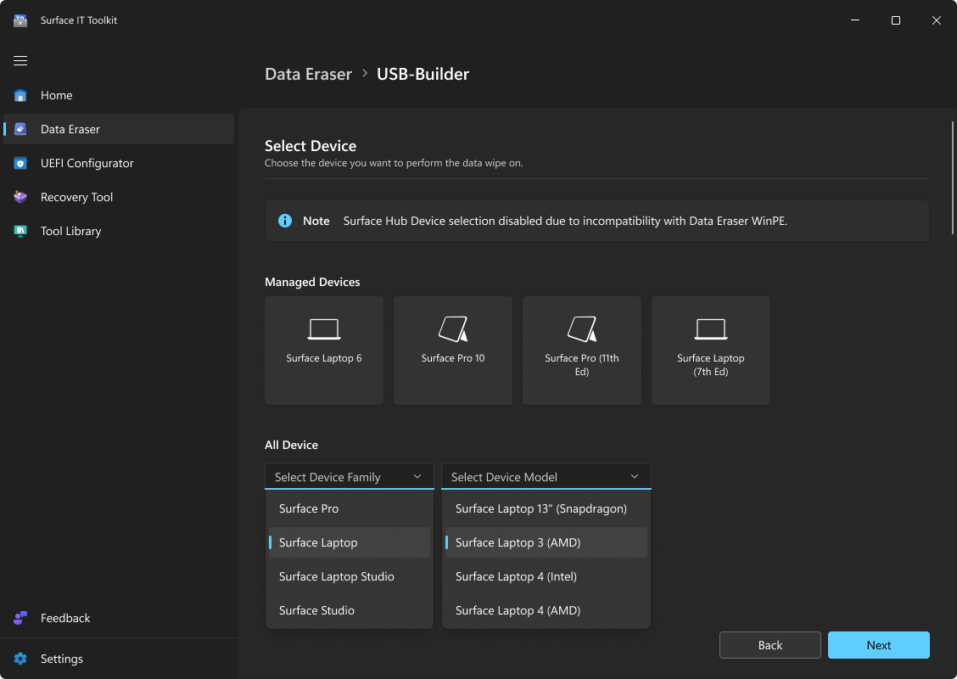This screenshot has height=679, width=957.
Task: Click the Surface Laptop 6 laptop icon
Action: [324, 329]
